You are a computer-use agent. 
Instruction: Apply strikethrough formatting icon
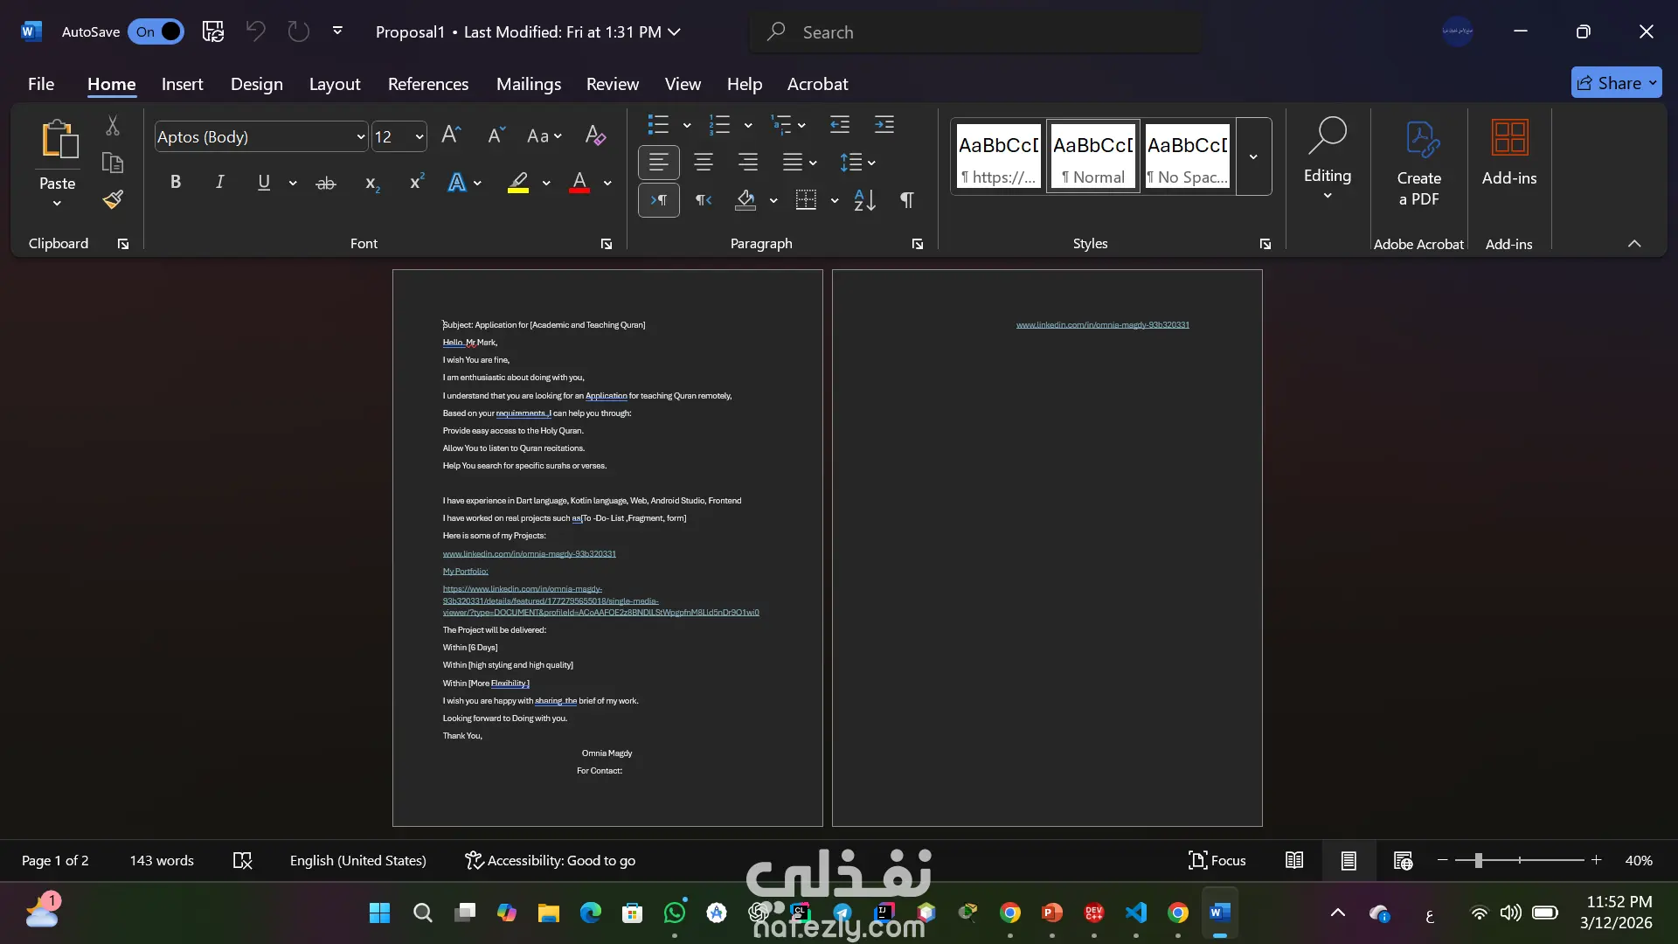coord(325,183)
